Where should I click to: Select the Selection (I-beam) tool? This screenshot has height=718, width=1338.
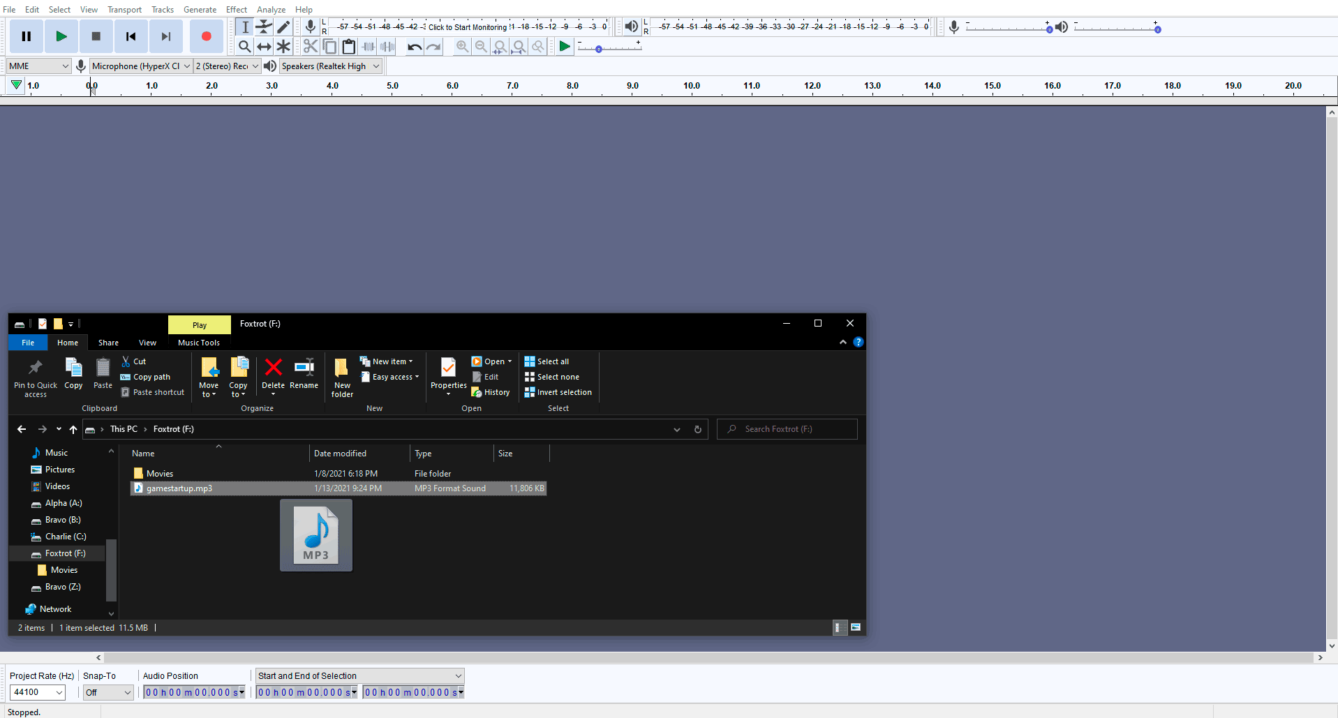[x=245, y=27]
